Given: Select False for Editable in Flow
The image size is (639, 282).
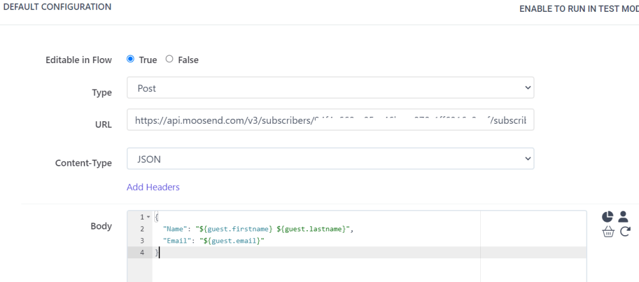Looking at the screenshot, I should coord(169,59).
